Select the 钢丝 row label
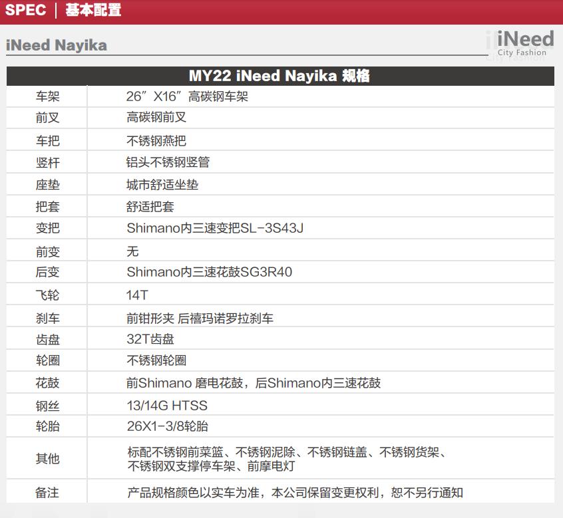 (x=47, y=406)
